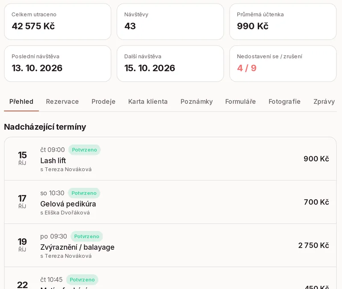The width and height of the screenshot is (342, 289).
Task: Click the 990 Kč average receipt value
Action: point(253,26)
